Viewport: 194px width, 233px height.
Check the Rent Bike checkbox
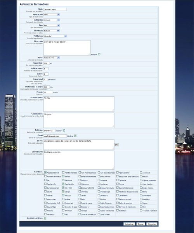tap(141, 199)
